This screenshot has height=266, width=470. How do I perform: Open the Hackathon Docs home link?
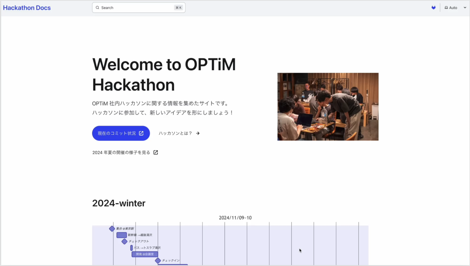(27, 8)
